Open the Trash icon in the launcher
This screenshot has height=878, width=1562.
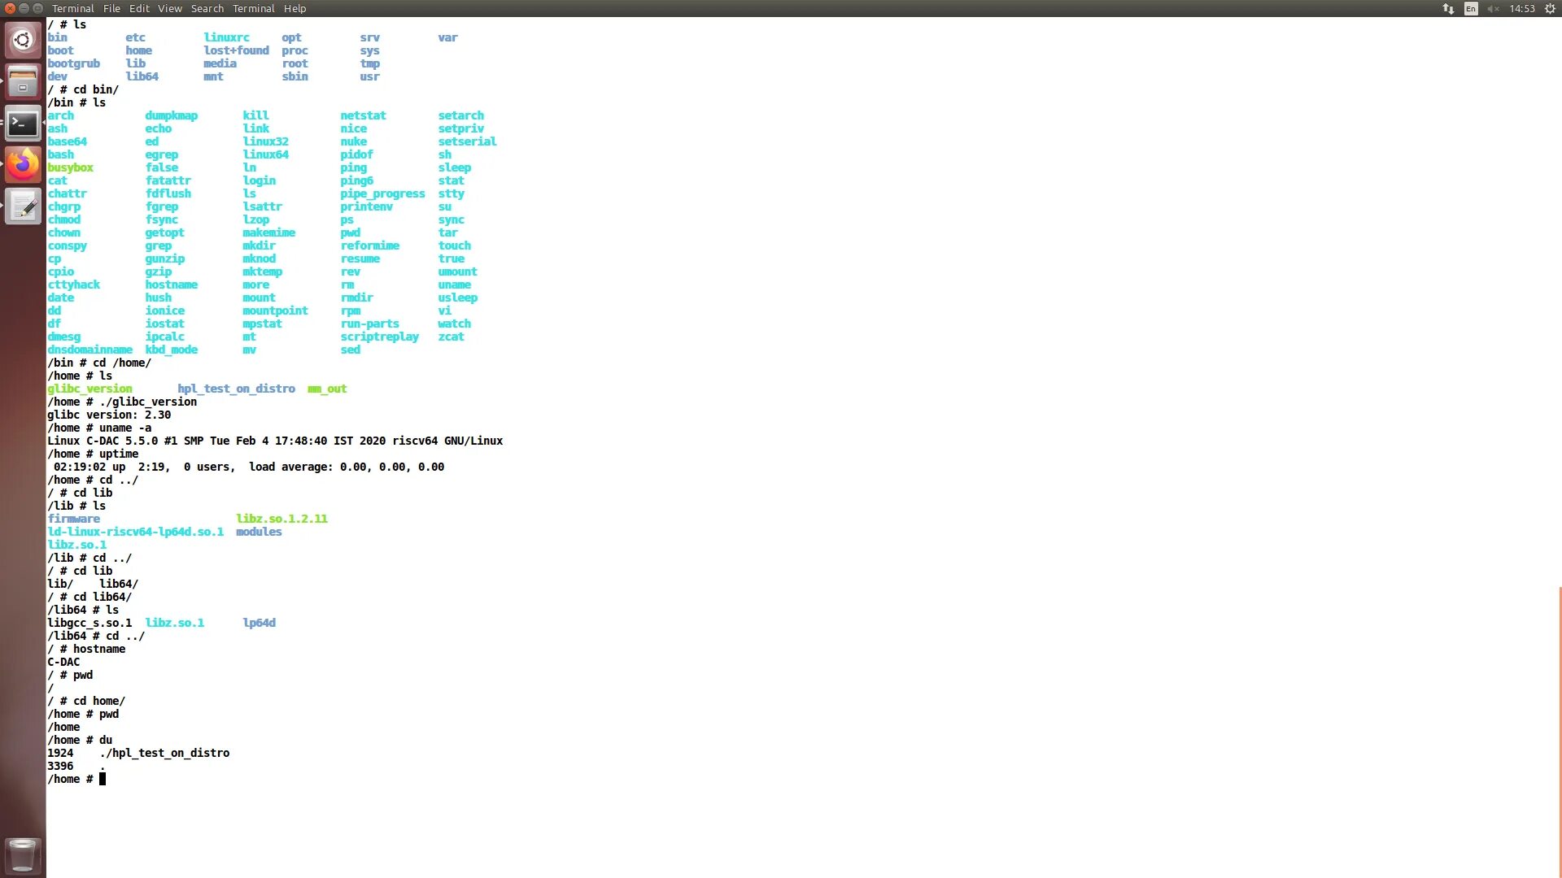(23, 855)
